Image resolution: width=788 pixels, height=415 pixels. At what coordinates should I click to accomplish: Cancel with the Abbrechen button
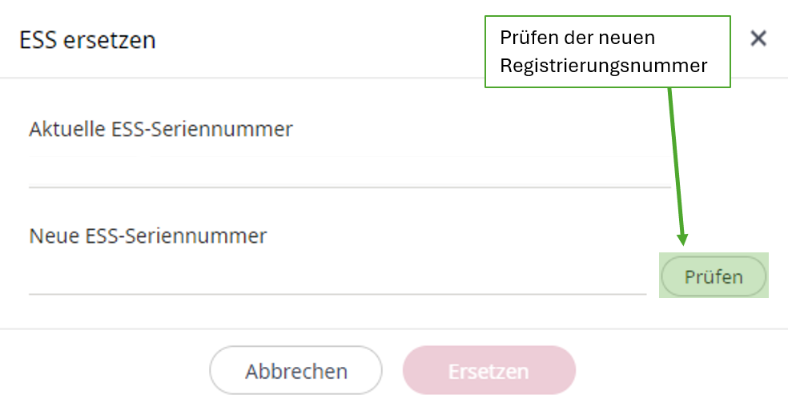pos(295,371)
